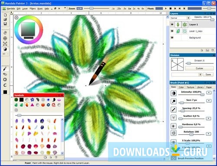Switch to the Paper tab in the Brush panel
The image size is (217, 166).
[x=209, y=87]
